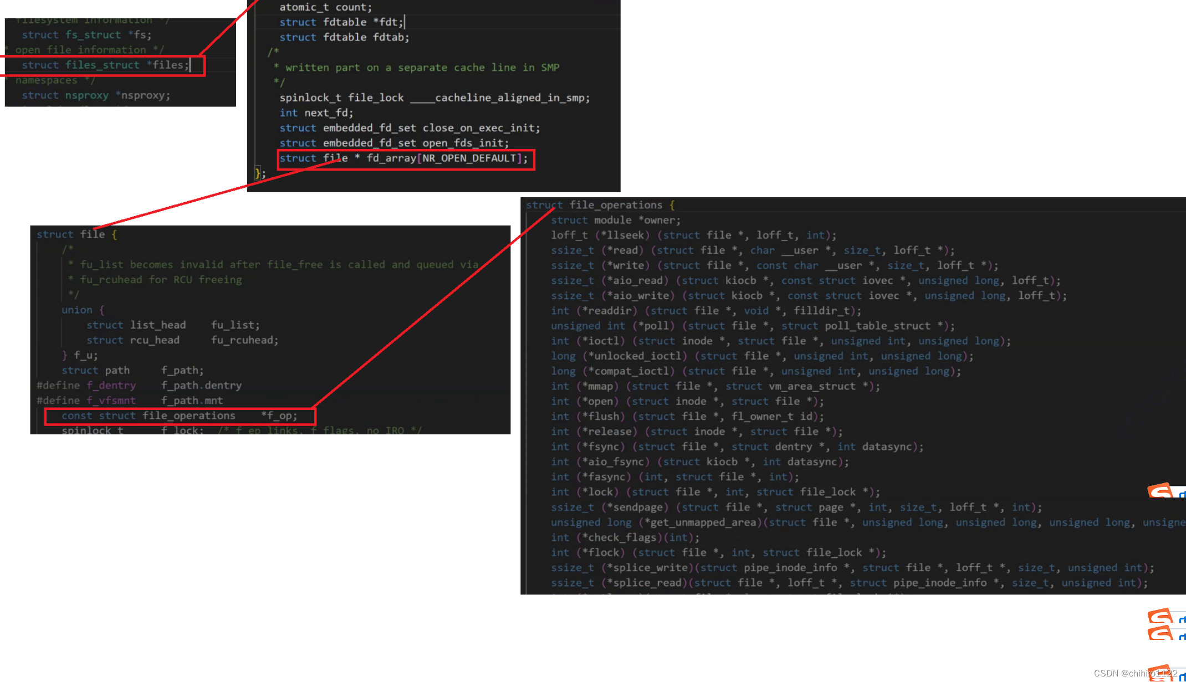Select the '(*fsync)' function pointer line
This screenshot has width=1186, height=682.
coord(737,447)
